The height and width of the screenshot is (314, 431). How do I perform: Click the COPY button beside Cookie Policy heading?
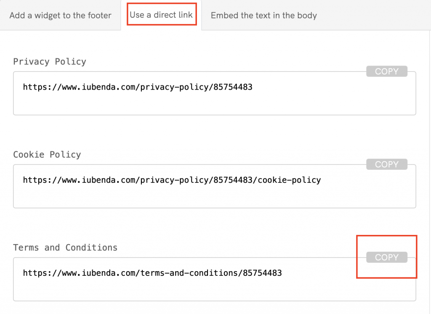pyautogui.click(x=386, y=164)
